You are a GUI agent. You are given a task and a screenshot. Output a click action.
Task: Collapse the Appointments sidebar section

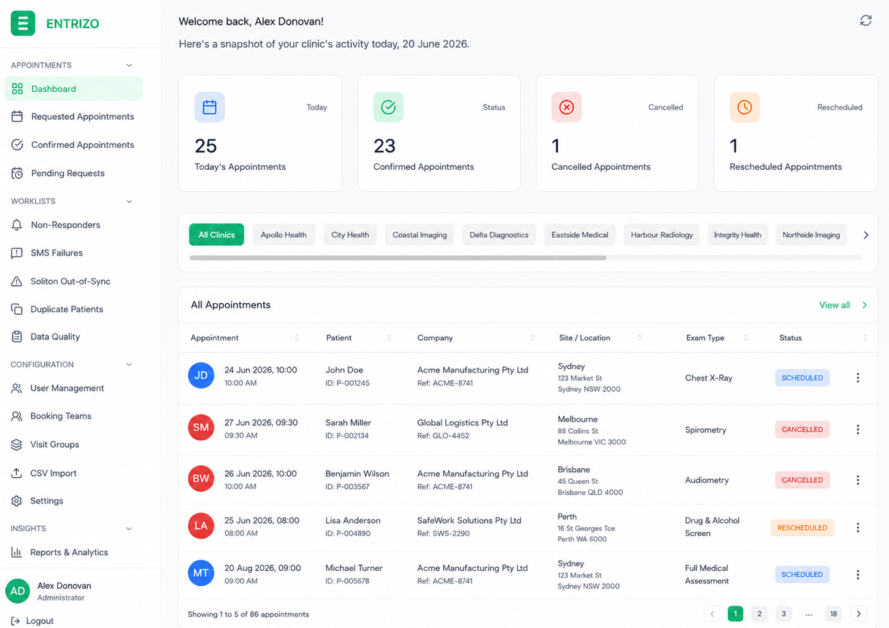[x=129, y=66]
